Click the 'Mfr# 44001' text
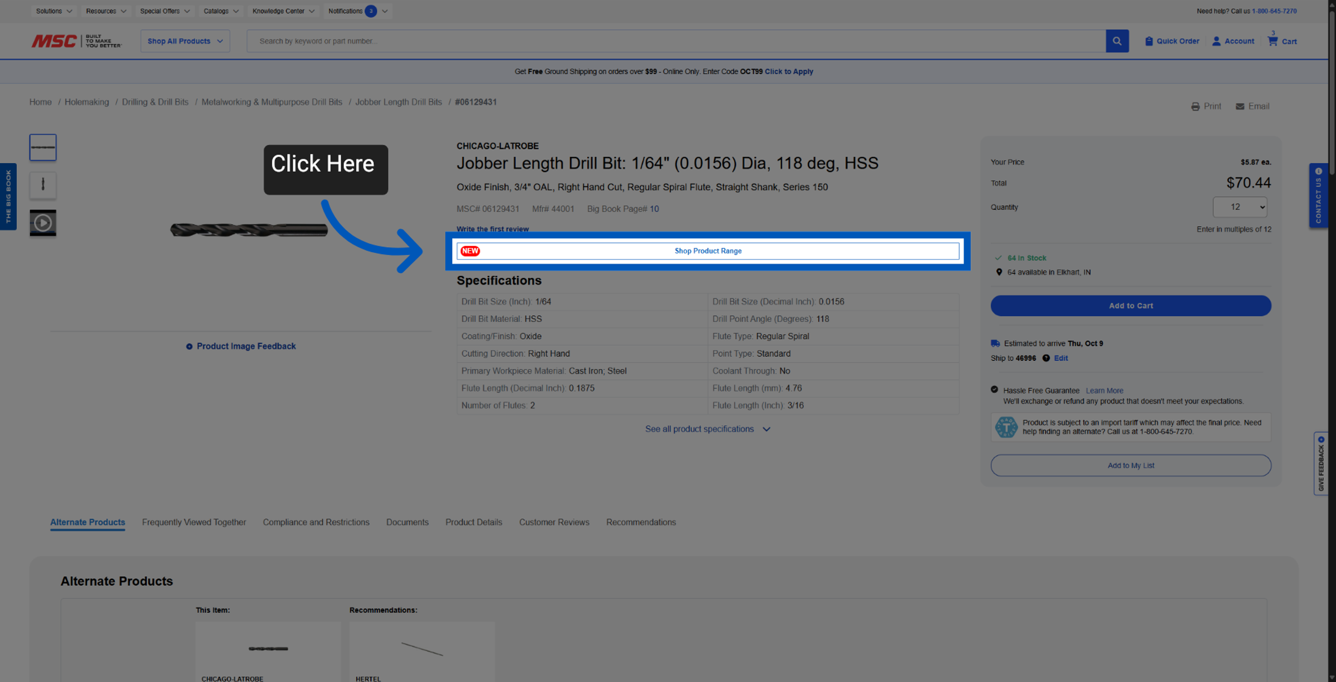 click(553, 209)
